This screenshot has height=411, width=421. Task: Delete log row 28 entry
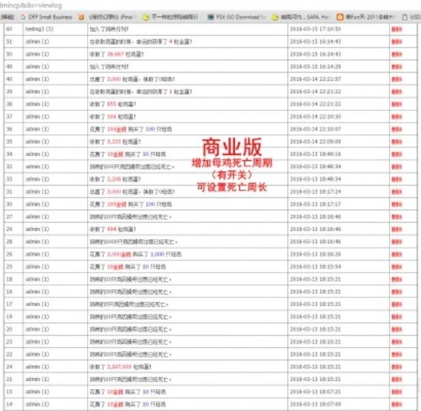point(396,242)
